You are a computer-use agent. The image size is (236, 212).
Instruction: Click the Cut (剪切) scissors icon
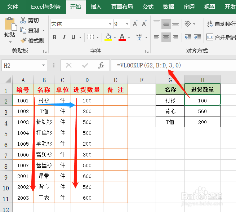(23, 20)
